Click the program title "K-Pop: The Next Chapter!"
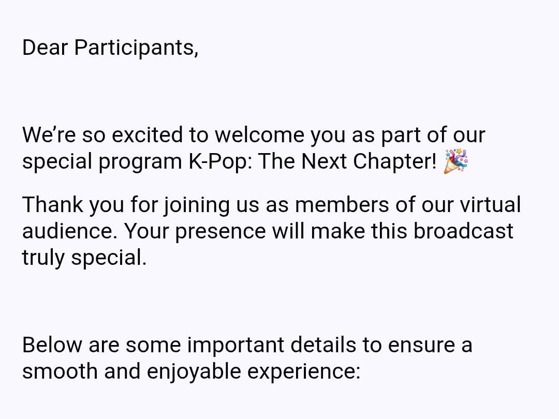 pyautogui.click(x=310, y=161)
